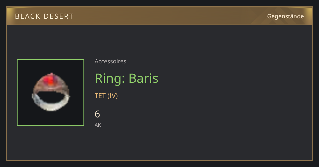This screenshot has height=167, width=319.
Task: Click the AK stat label
Action: coord(98,125)
